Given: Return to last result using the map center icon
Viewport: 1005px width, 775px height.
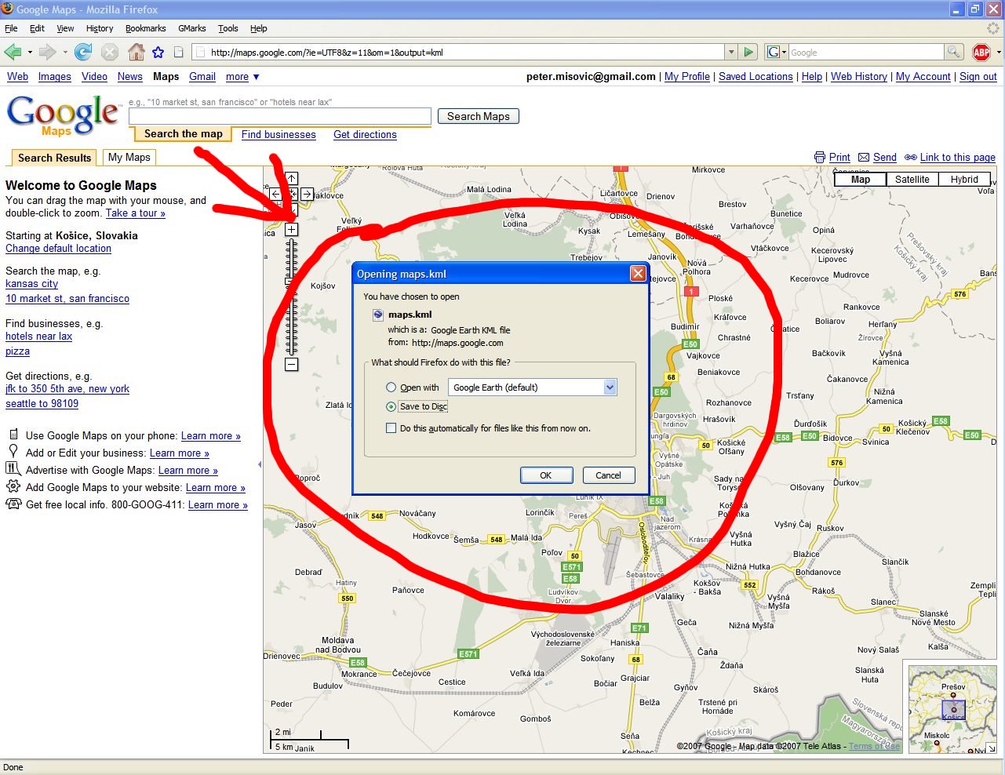Looking at the screenshot, I should pyautogui.click(x=291, y=194).
